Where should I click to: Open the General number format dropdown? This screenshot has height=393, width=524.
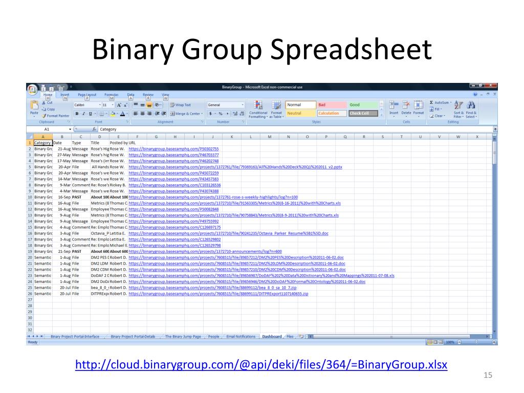point(243,105)
